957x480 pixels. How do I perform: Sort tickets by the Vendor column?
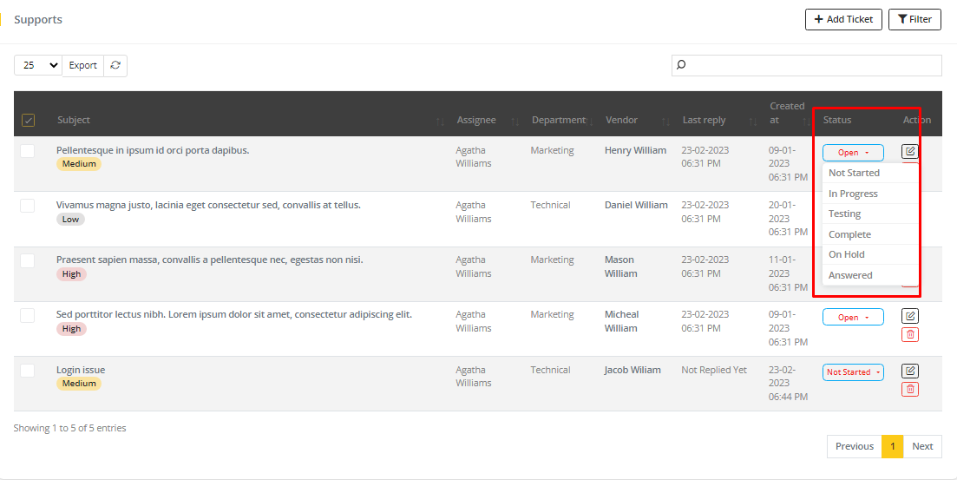pos(621,120)
